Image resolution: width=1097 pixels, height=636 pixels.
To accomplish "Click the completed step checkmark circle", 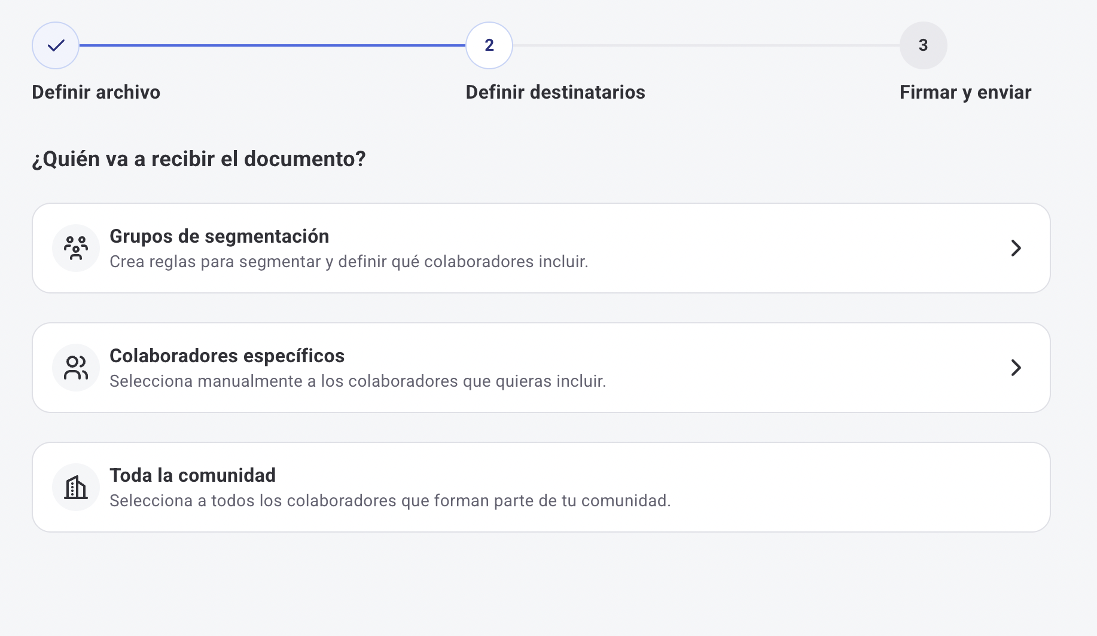I will point(56,45).
